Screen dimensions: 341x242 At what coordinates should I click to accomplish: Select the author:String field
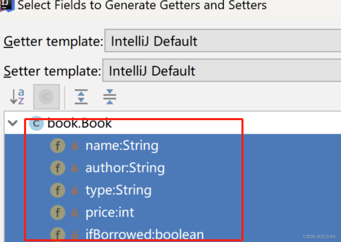coord(125,168)
